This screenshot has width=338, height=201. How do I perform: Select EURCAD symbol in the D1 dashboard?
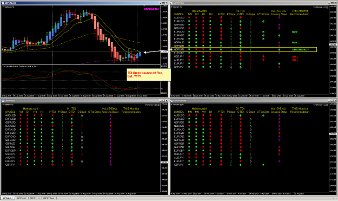179,137
